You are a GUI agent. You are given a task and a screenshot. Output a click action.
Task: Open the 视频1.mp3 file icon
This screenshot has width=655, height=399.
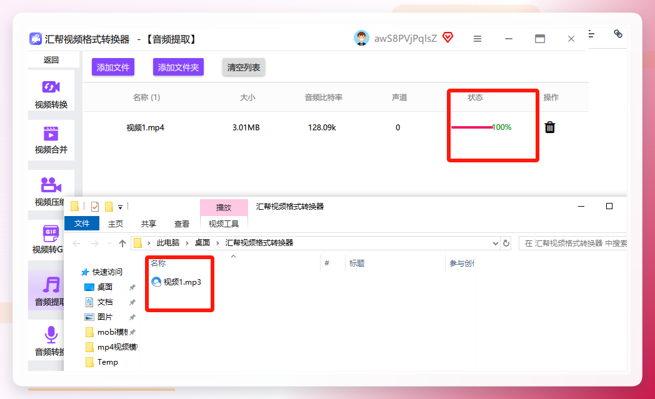(x=156, y=282)
